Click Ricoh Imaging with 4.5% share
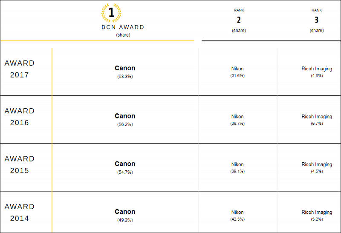The width and height of the screenshot is (341, 233). point(317,164)
